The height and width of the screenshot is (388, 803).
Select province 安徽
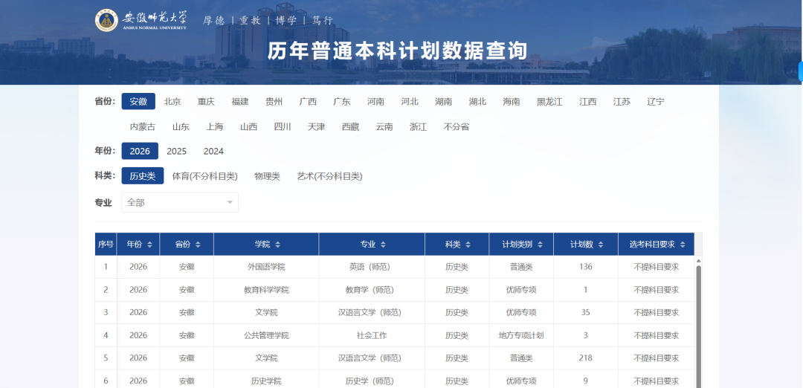138,101
